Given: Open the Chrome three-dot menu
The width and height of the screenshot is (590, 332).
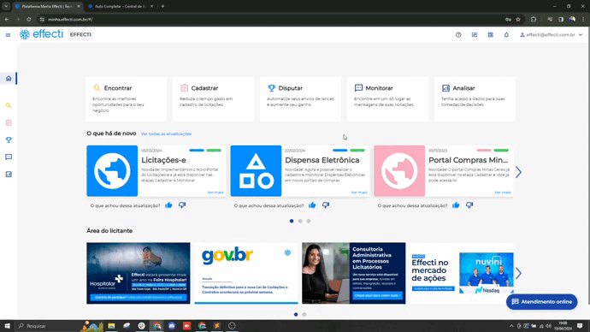Looking at the screenshot, I should (x=583, y=19).
